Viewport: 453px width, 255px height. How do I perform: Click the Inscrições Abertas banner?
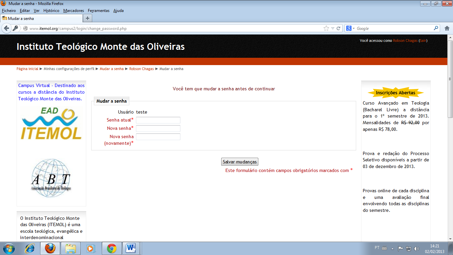[x=396, y=93]
